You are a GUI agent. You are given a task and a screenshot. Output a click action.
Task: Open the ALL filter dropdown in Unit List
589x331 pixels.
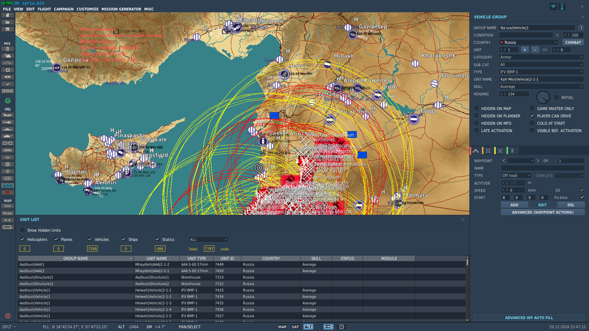click(208, 239)
